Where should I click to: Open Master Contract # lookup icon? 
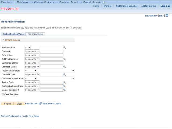coord(65,90)
